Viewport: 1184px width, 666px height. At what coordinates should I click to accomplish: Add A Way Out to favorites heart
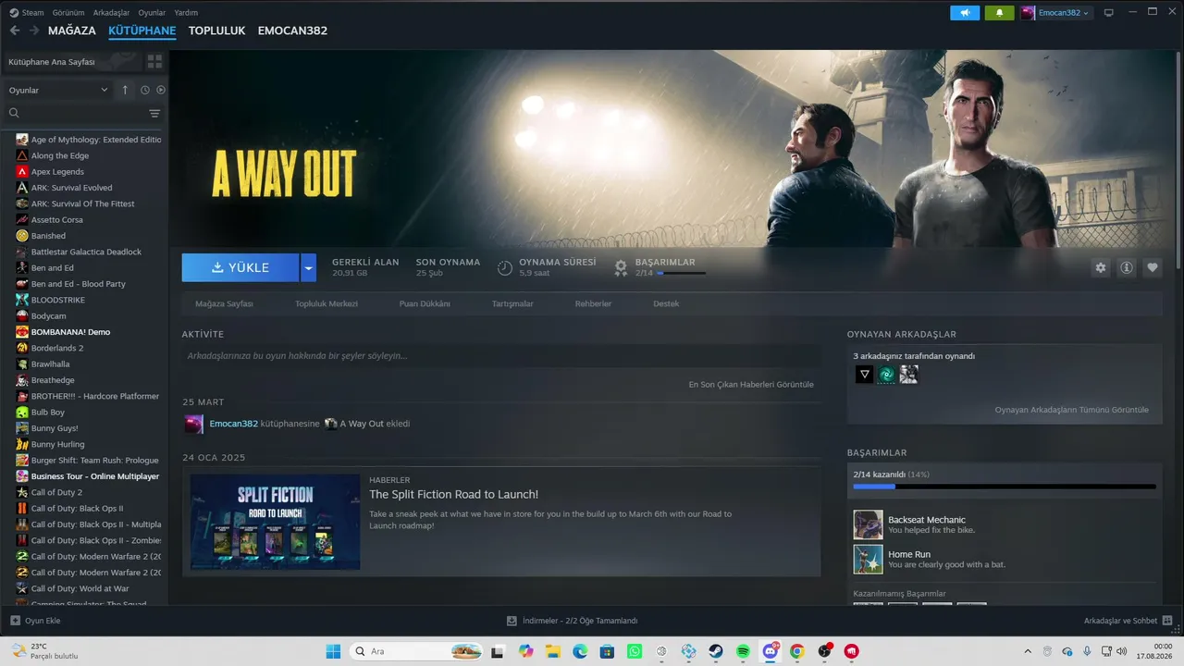click(1153, 267)
